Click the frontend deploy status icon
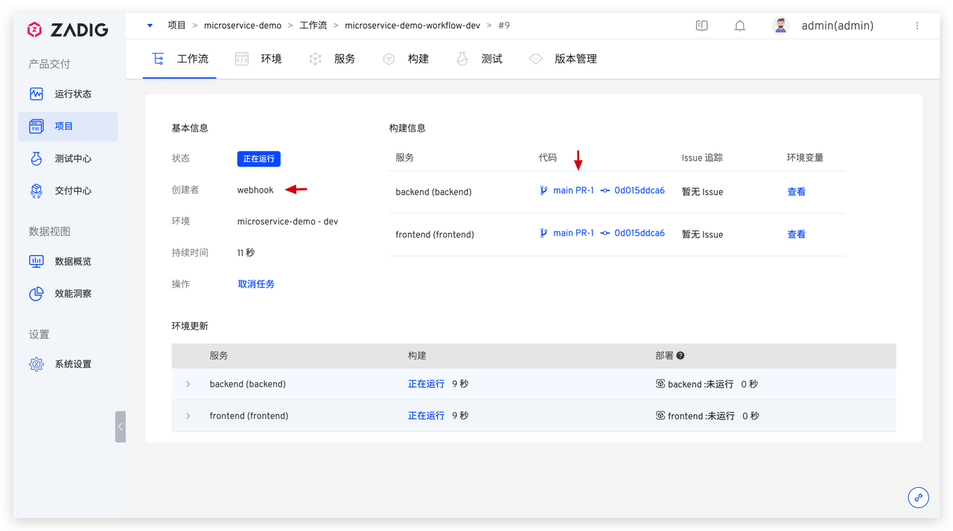The image size is (953, 531). [660, 416]
